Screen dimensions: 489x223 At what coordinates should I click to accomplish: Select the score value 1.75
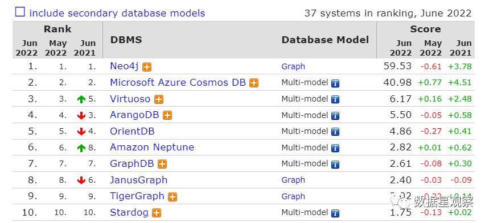pyautogui.click(x=400, y=212)
